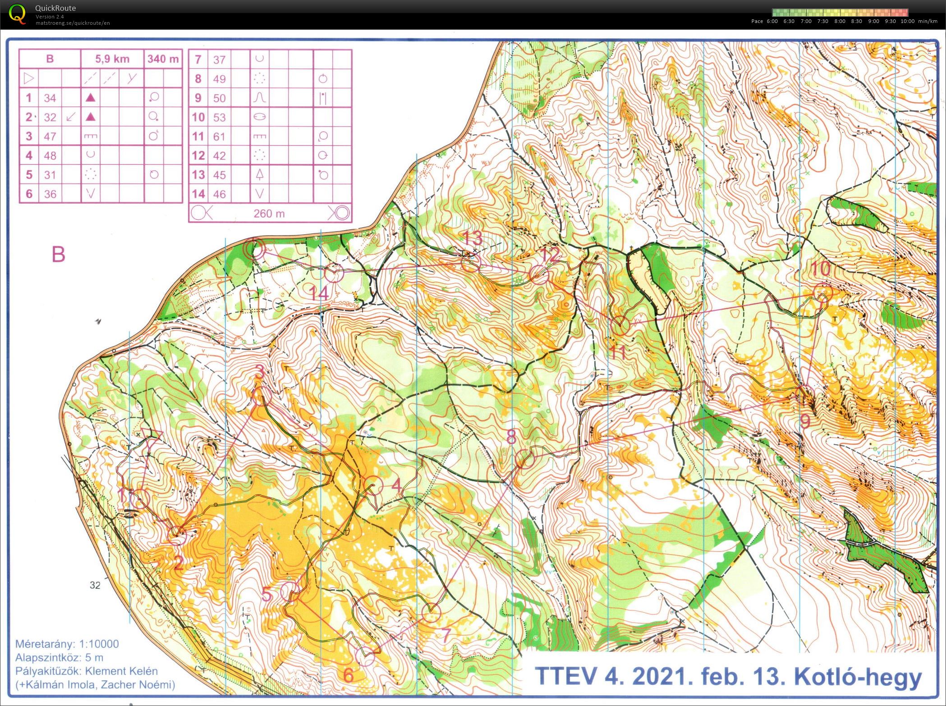The width and height of the screenshot is (946, 706).
Task: Select the 10:00 pace label
Action: tap(907, 21)
